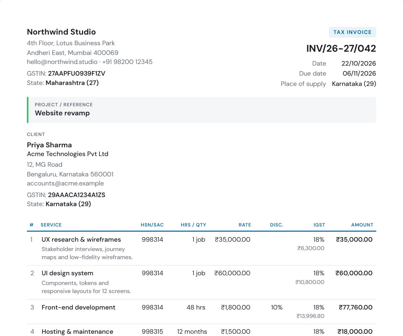Click the TAX INVOICE badge
Viewport: 403px width, 336px height.
click(352, 32)
